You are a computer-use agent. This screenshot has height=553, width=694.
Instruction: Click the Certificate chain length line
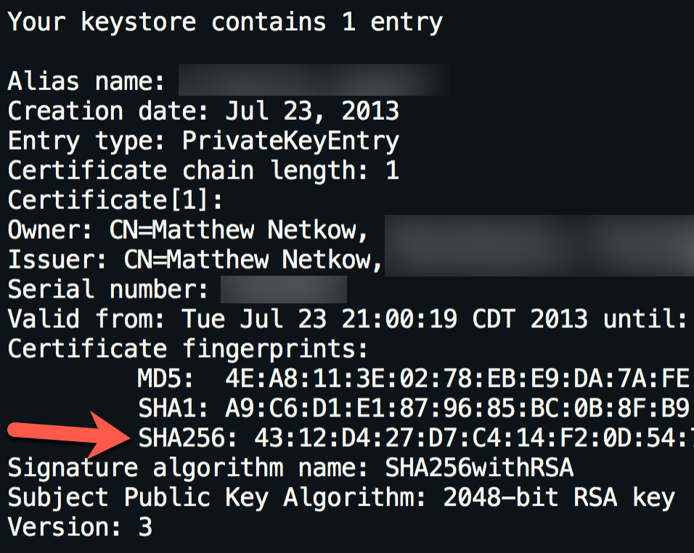pyautogui.click(x=203, y=171)
